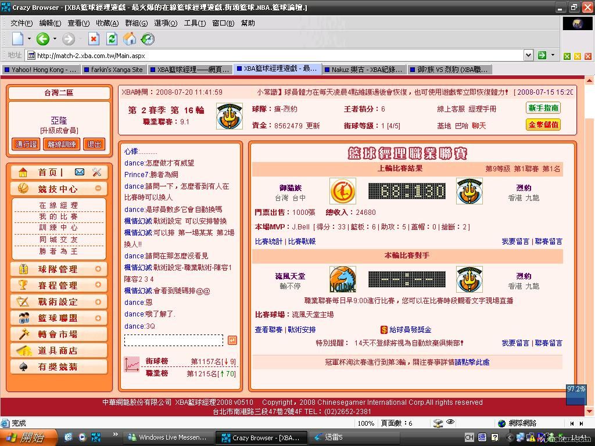Click the 更新 link beside 資金
The image size is (595, 446).
point(313,125)
